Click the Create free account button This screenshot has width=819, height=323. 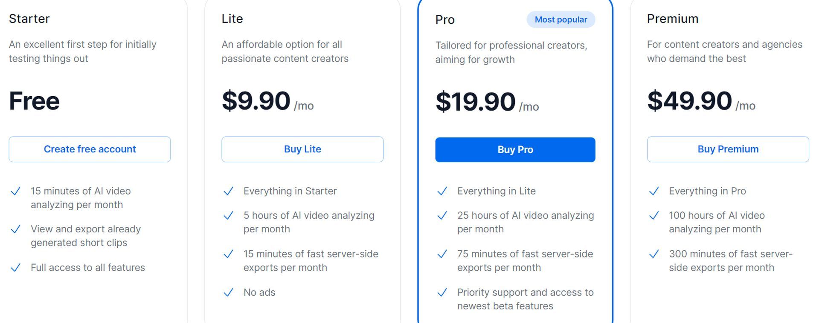pyautogui.click(x=90, y=149)
